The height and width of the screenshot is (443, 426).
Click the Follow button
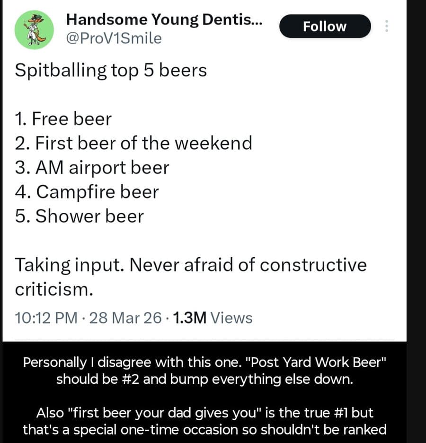pyautogui.click(x=325, y=27)
